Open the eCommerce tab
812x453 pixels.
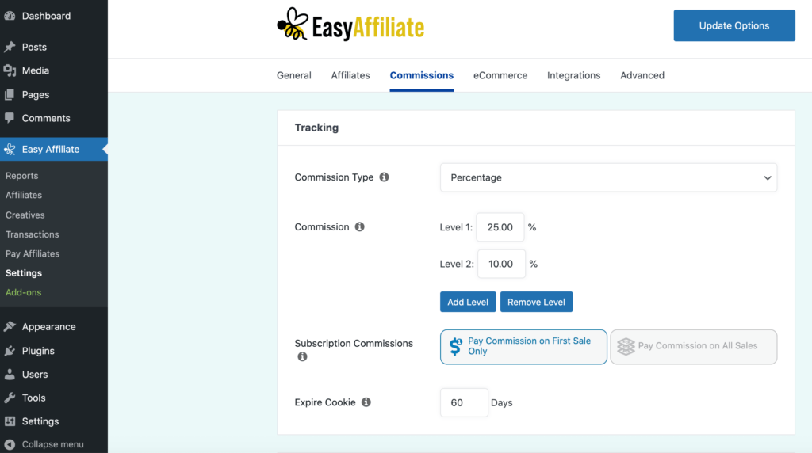click(x=500, y=75)
